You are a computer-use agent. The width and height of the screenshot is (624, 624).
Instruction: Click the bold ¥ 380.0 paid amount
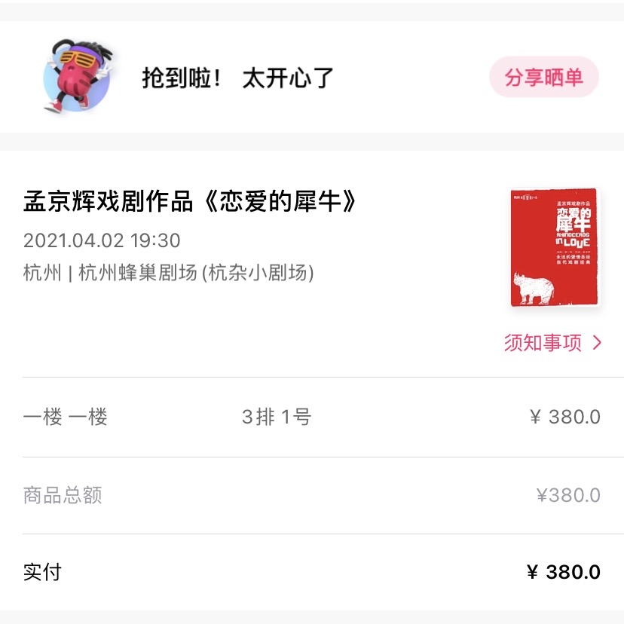click(x=563, y=572)
